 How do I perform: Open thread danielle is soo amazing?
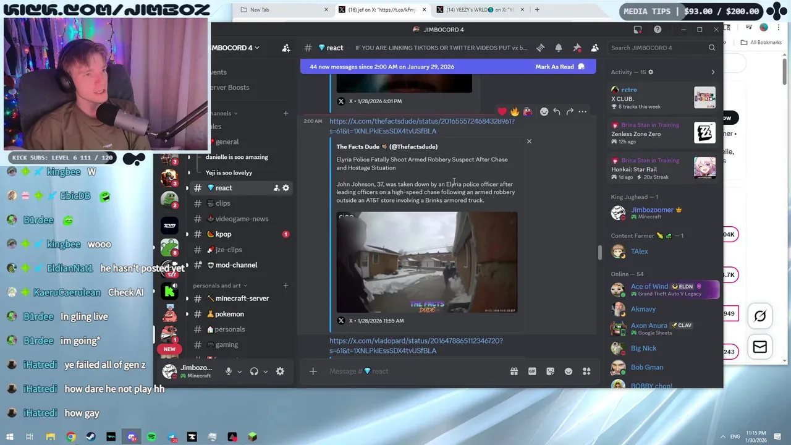click(x=237, y=157)
